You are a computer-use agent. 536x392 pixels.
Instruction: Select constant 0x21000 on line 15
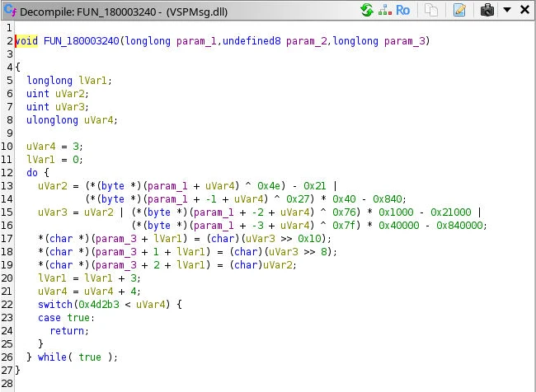[450, 212]
